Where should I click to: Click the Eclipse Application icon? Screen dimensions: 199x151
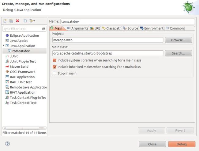coord(7,35)
